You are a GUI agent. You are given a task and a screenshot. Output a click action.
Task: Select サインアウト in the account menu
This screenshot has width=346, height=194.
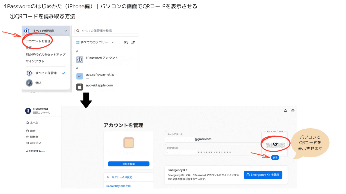(x=35, y=61)
